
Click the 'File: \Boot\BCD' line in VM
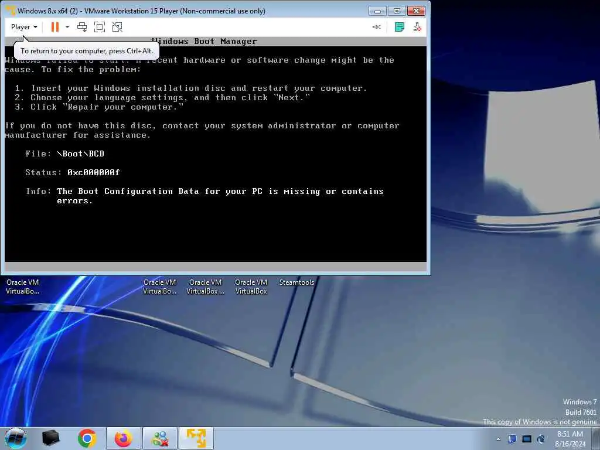point(64,154)
